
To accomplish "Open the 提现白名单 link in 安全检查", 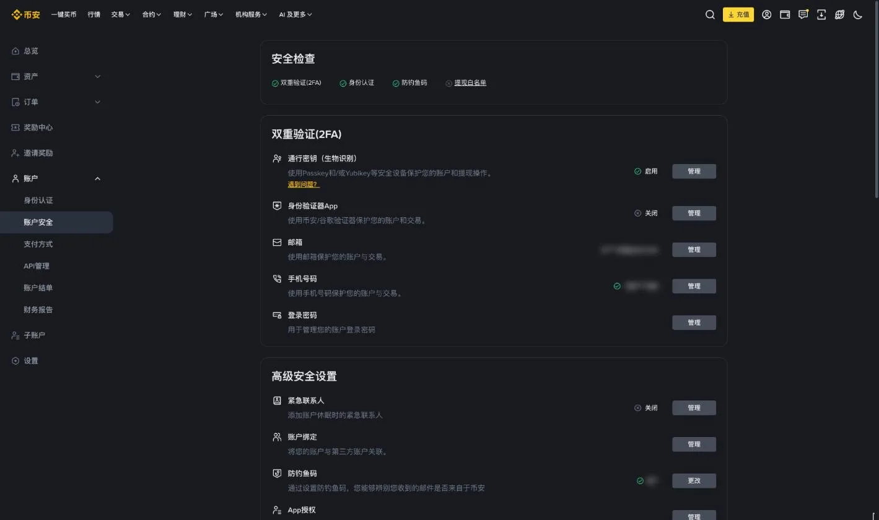I will click(470, 83).
